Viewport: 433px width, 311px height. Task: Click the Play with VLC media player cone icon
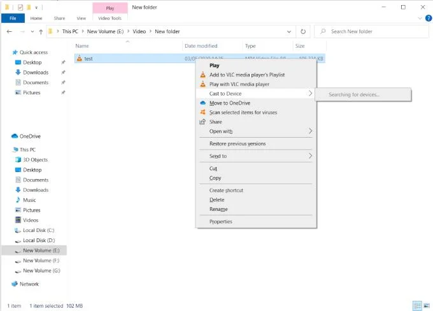[202, 84]
